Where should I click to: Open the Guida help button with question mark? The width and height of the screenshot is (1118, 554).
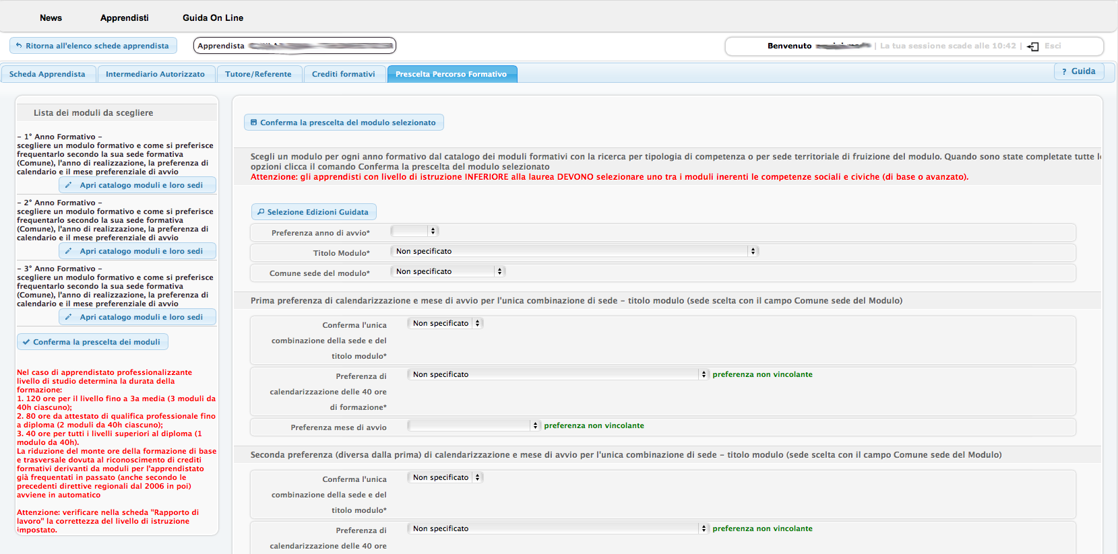1078,71
